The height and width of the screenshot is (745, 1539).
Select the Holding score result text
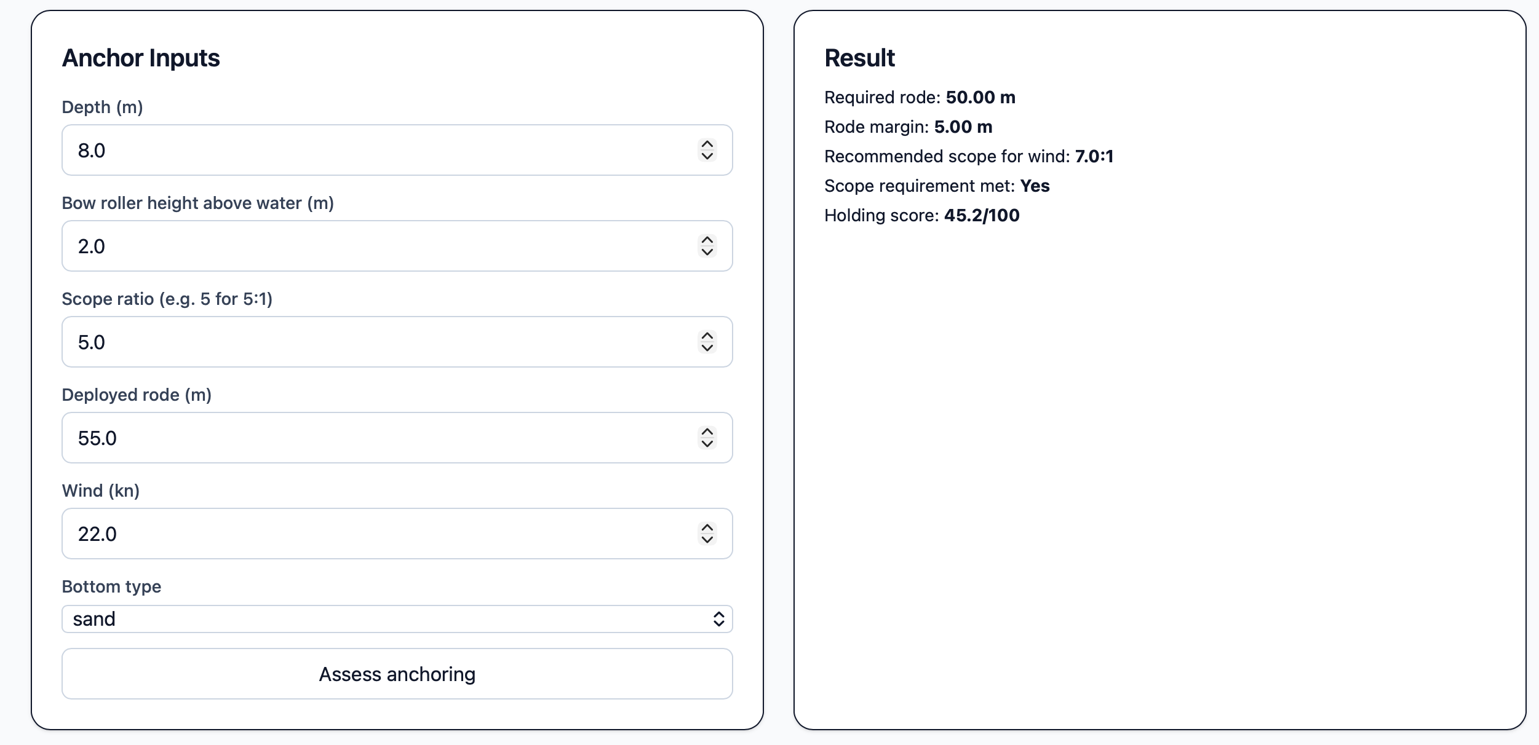(x=921, y=215)
